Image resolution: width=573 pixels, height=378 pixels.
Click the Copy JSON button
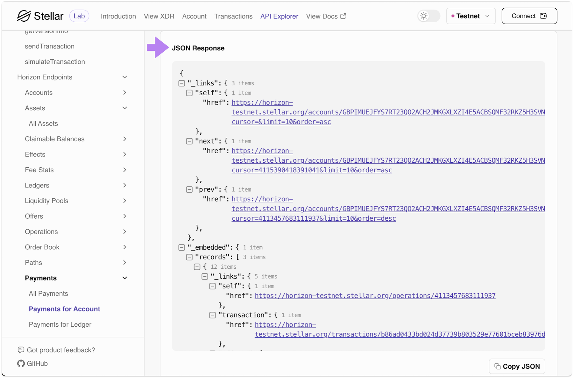(517, 367)
